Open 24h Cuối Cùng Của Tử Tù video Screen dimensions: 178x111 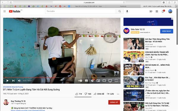click(x=157, y=104)
